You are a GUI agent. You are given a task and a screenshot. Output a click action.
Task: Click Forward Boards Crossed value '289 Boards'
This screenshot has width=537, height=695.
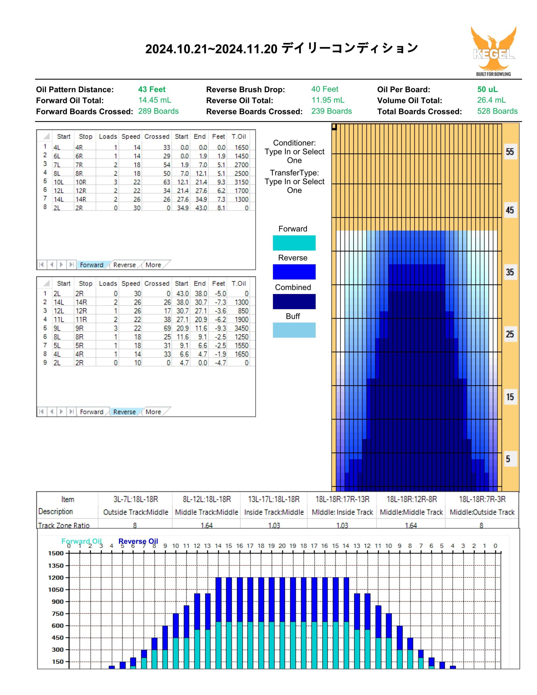(x=158, y=111)
